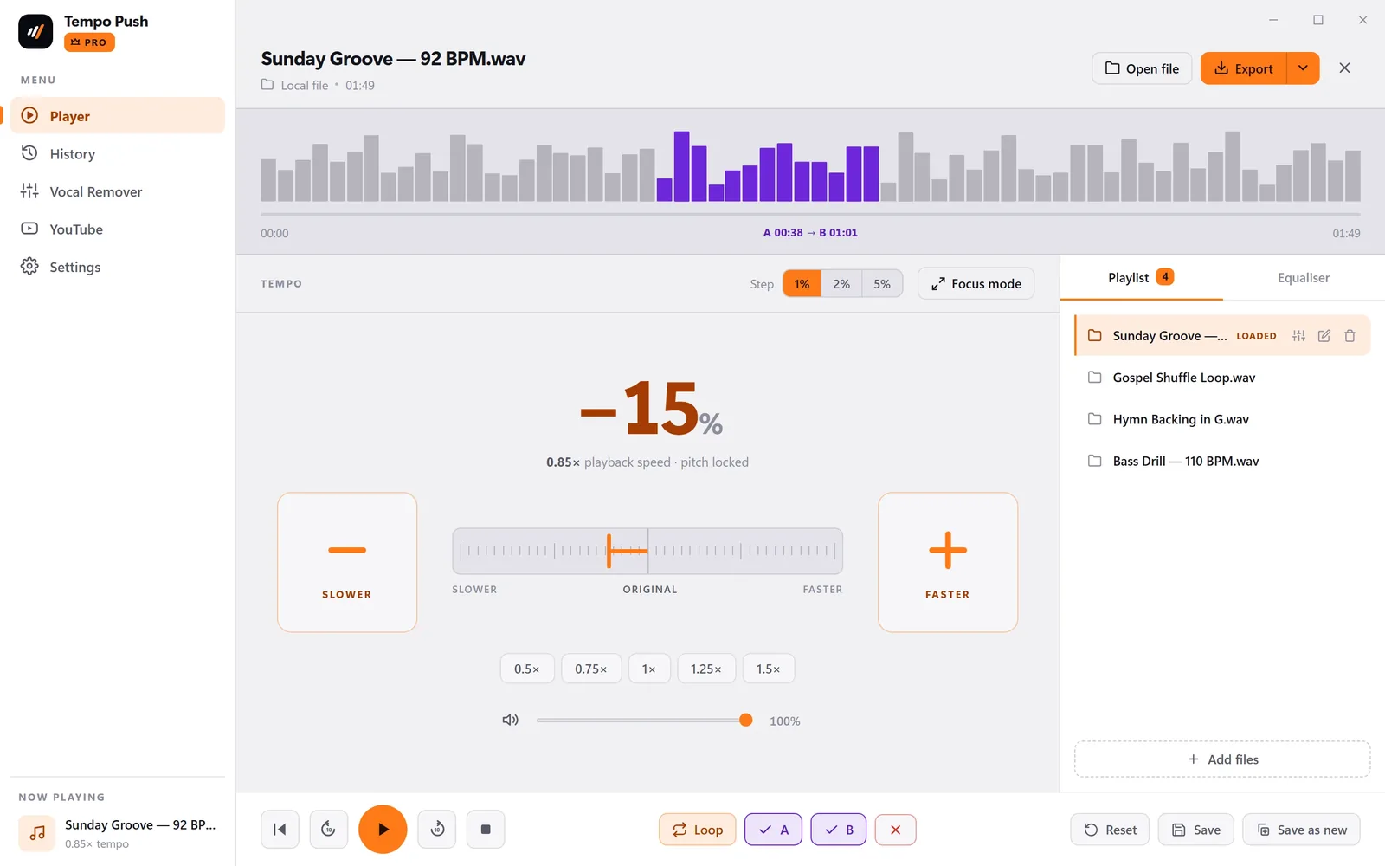Open History from the sidebar menu
1385x866 pixels.
(118, 153)
